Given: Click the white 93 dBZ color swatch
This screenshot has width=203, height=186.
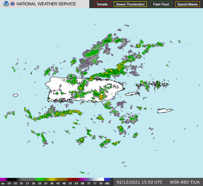Looking at the screenshot, I should [101, 179].
